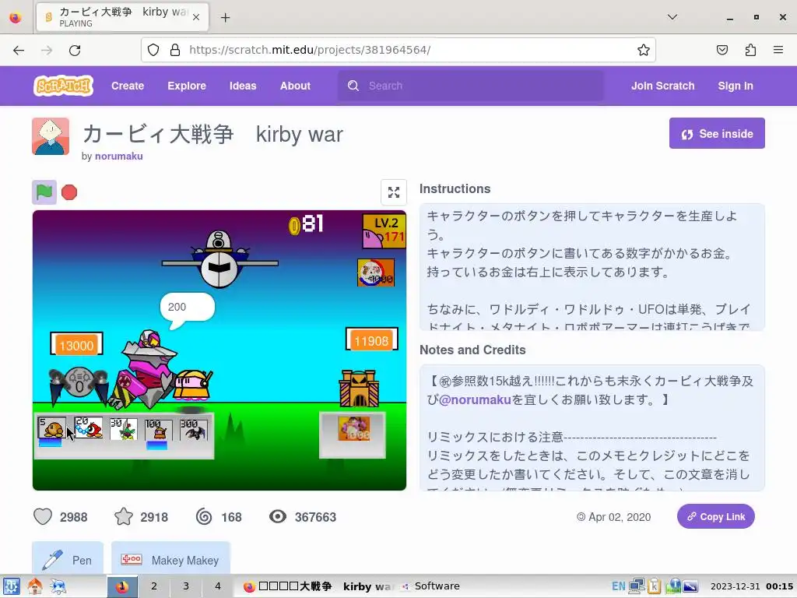Open the Ideas page
This screenshot has width=797, height=598.
pos(243,86)
